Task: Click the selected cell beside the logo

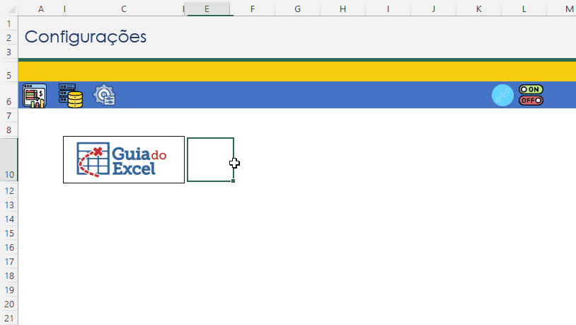Action: tap(210, 160)
